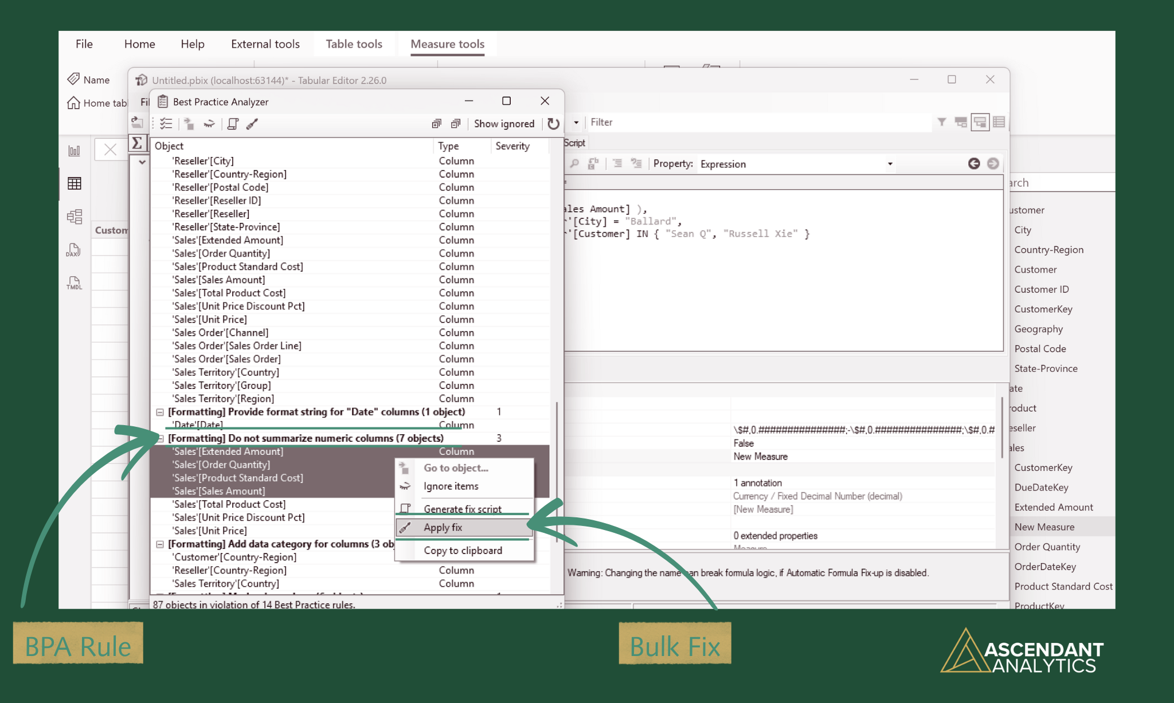Open the Manage rules checklist icon
The height and width of the screenshot is (703, 1174).
(x=166, y=123)
